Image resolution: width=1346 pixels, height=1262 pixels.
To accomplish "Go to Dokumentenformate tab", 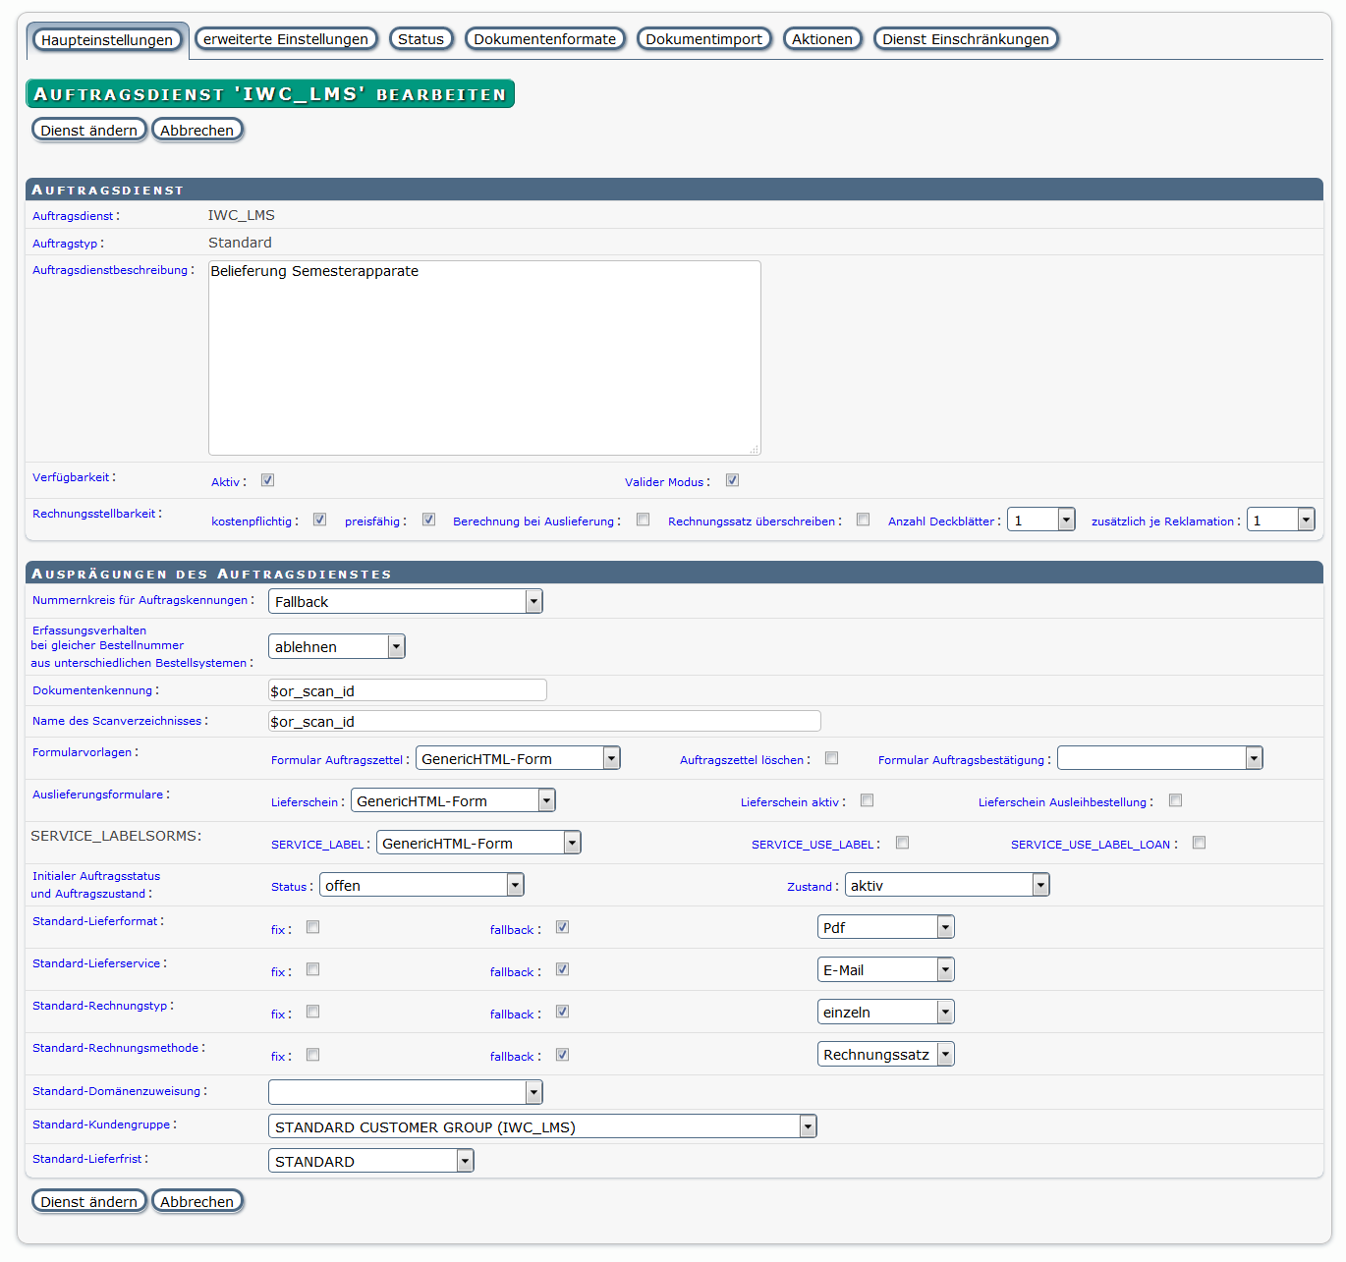I will tap(545, 39).
